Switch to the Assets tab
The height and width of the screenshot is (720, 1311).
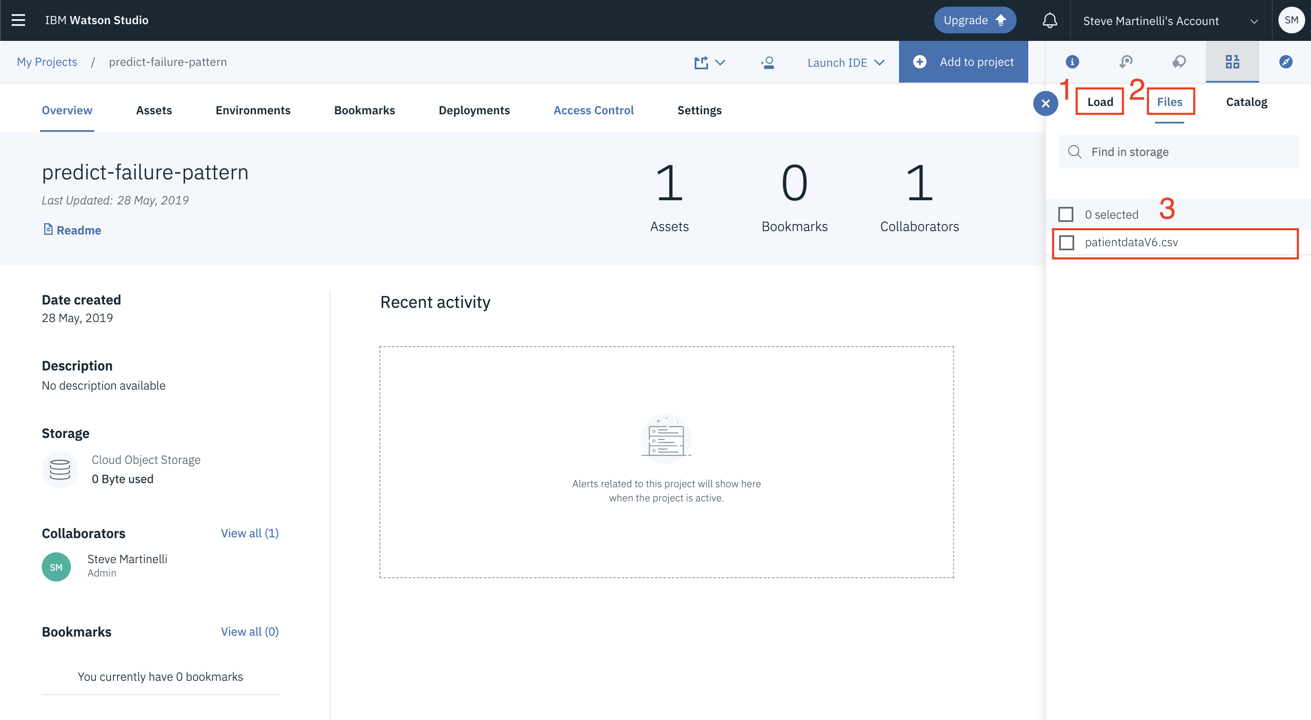[154, 110]
